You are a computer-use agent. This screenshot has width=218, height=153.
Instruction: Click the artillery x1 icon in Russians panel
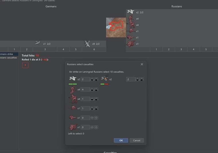tap(131, 37)
